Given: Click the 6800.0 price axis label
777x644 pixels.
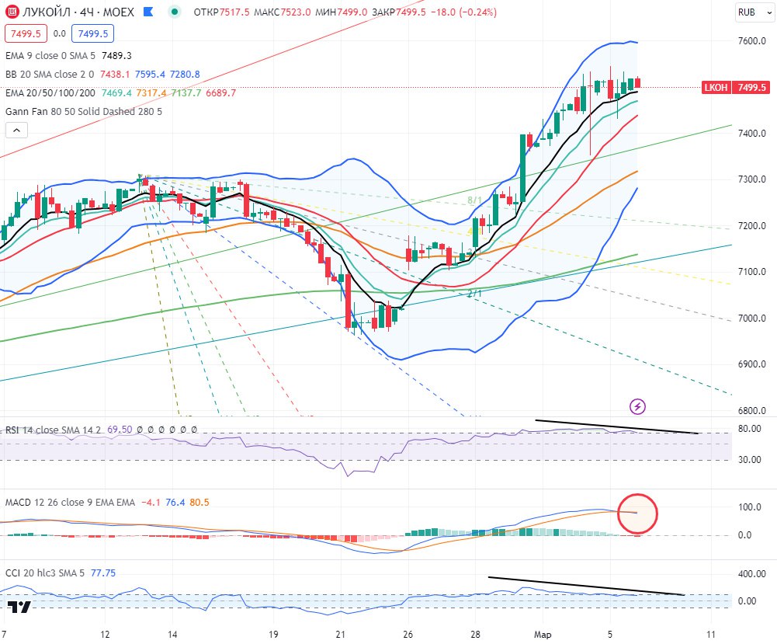Looking at the screenshot, I should click(x=751, y=410).
